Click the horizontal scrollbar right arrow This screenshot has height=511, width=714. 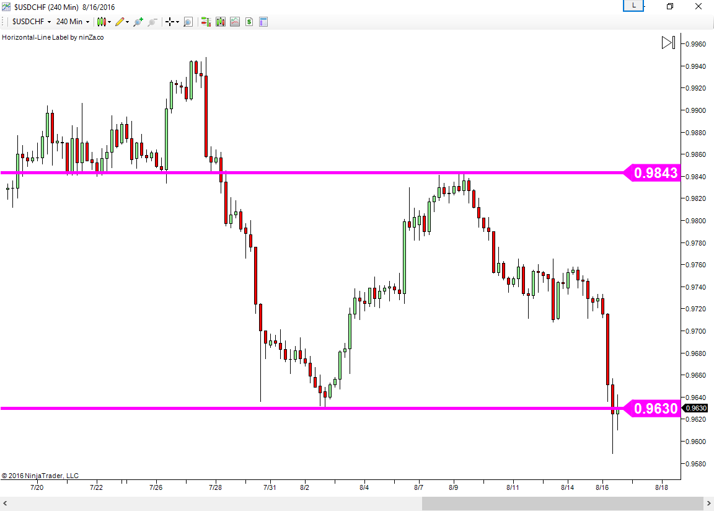[709, 504]
